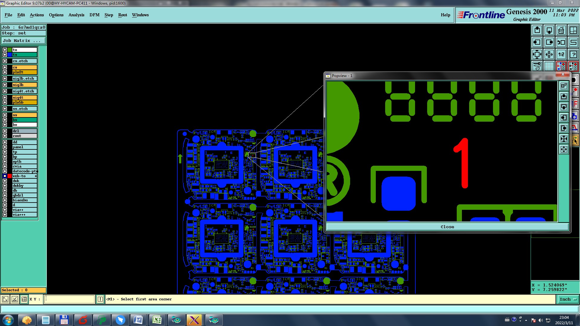Open the display settings wrench and palette icon
580x326 pixels.
point(537,66)
